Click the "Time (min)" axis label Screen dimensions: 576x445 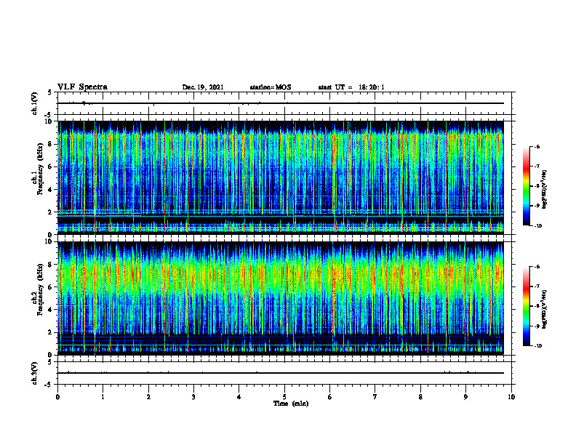[x=291, y=404]
